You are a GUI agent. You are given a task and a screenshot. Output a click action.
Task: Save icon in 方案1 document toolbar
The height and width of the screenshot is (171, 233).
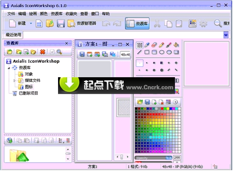coord(82,54)
